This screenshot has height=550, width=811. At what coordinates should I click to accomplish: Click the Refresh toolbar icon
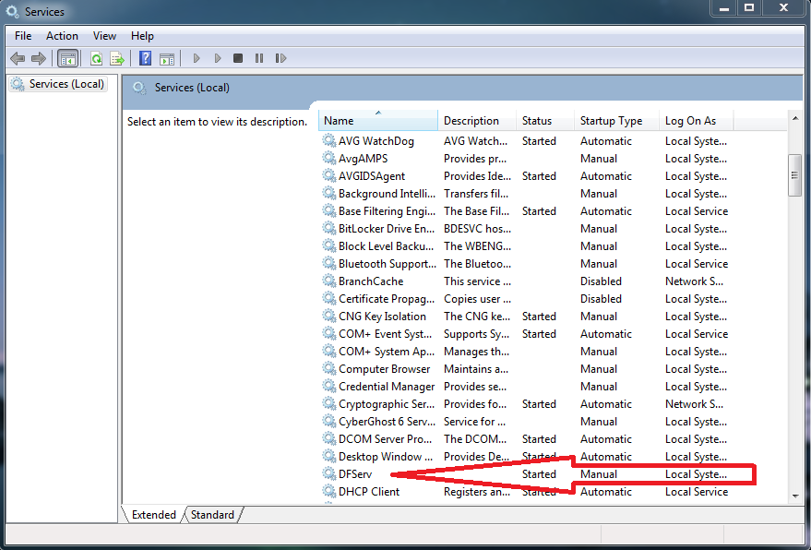(x=96, y=58)
